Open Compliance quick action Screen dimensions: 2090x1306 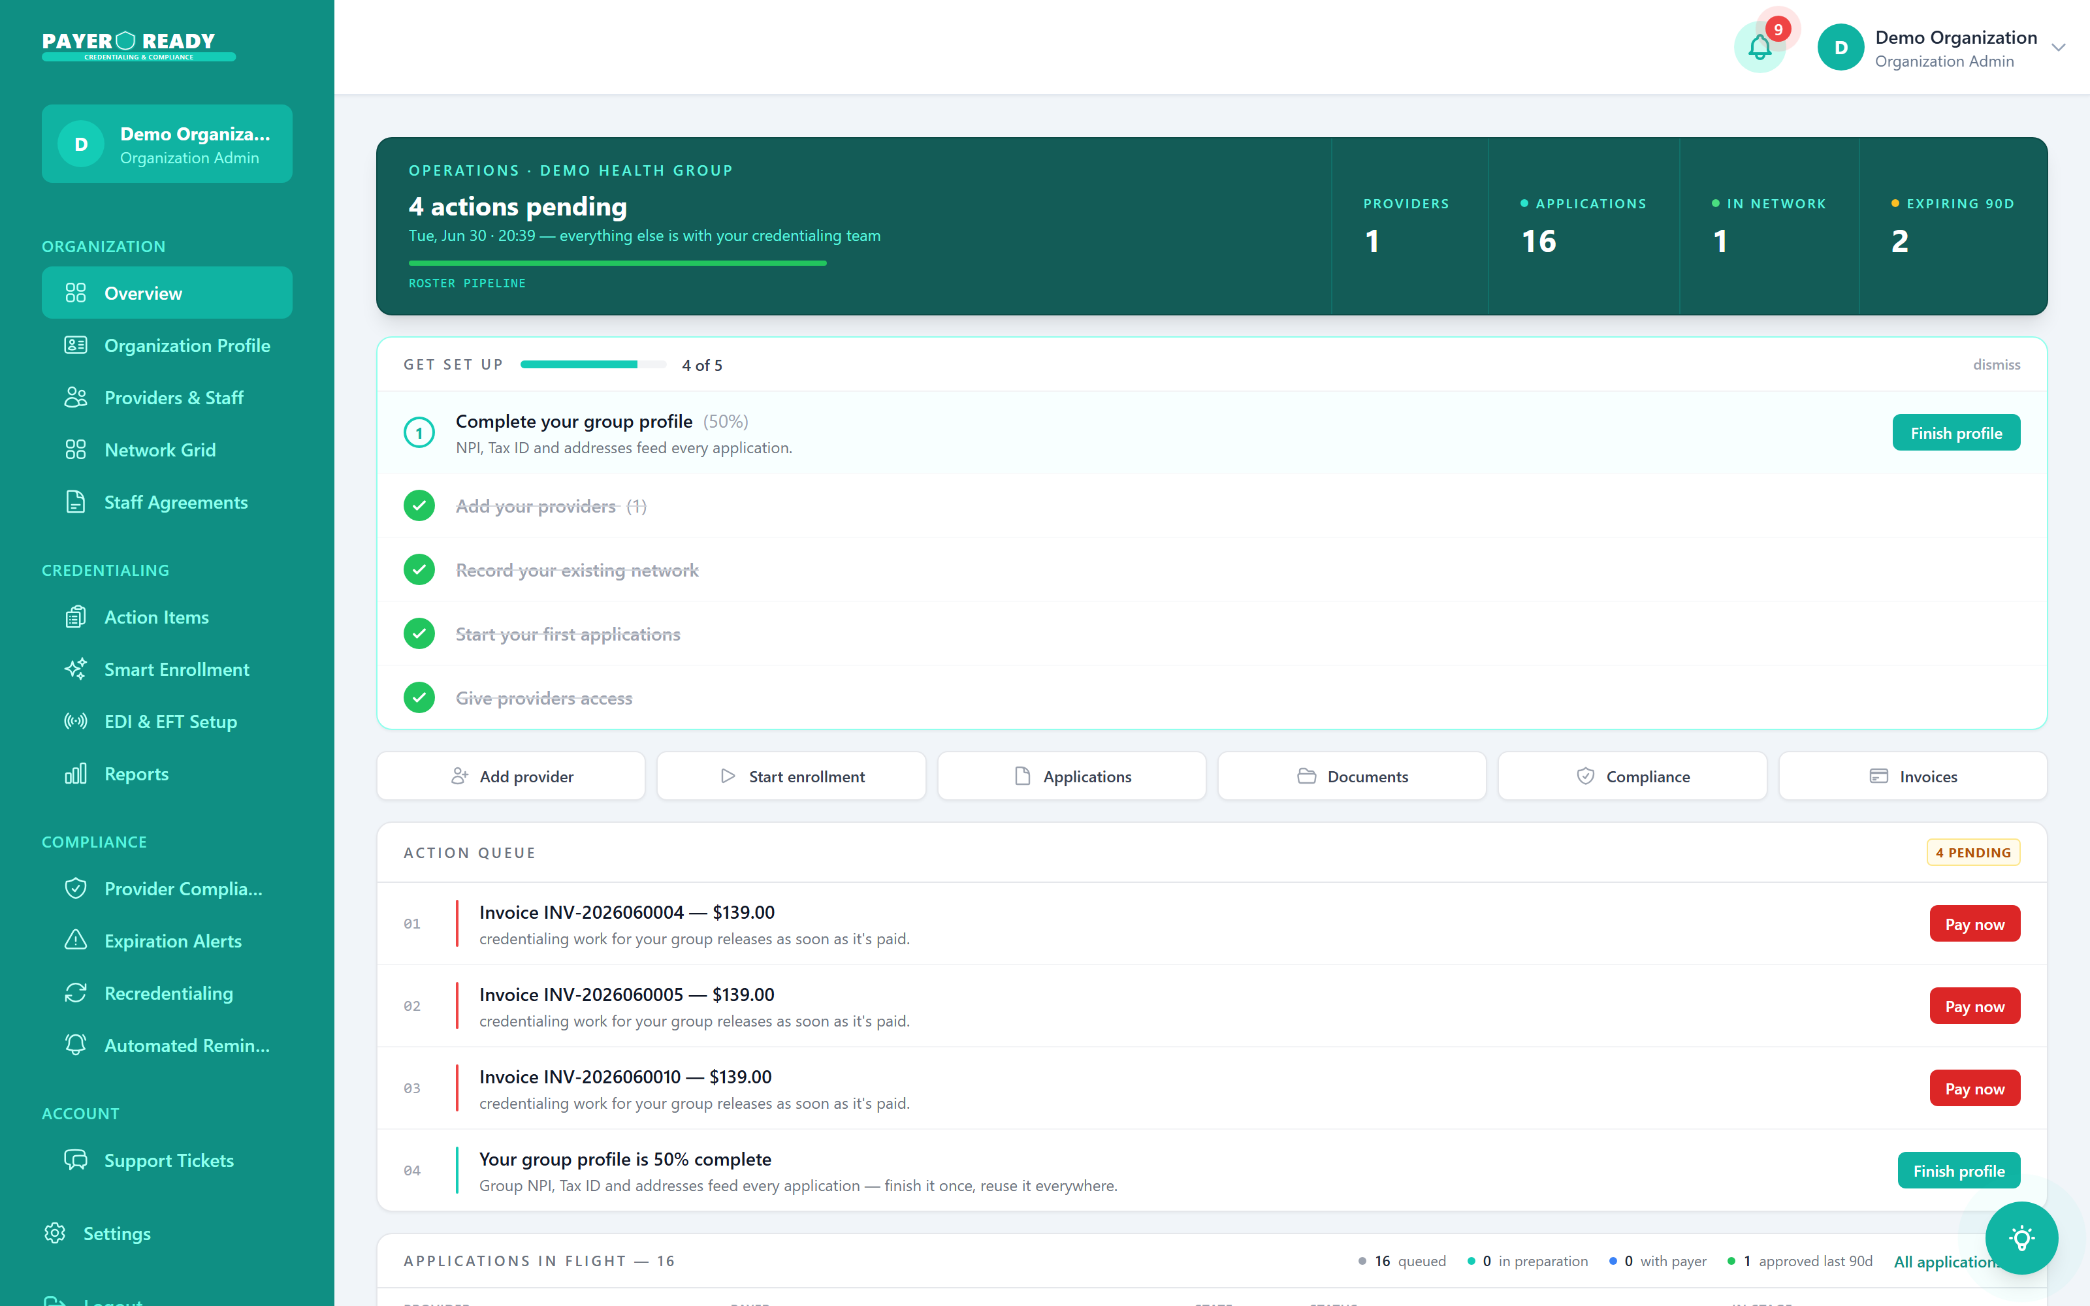pos(1632,776)
